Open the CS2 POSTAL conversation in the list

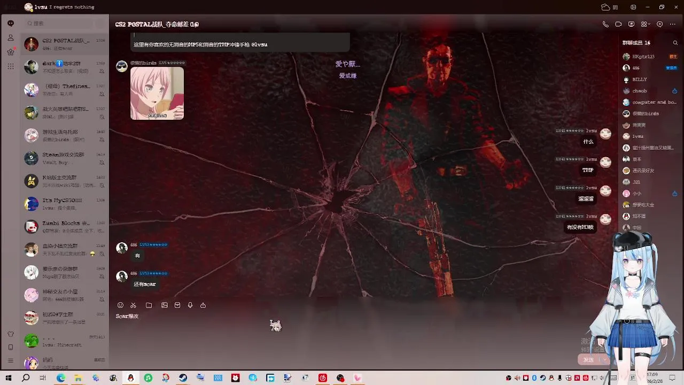[65, 44]
